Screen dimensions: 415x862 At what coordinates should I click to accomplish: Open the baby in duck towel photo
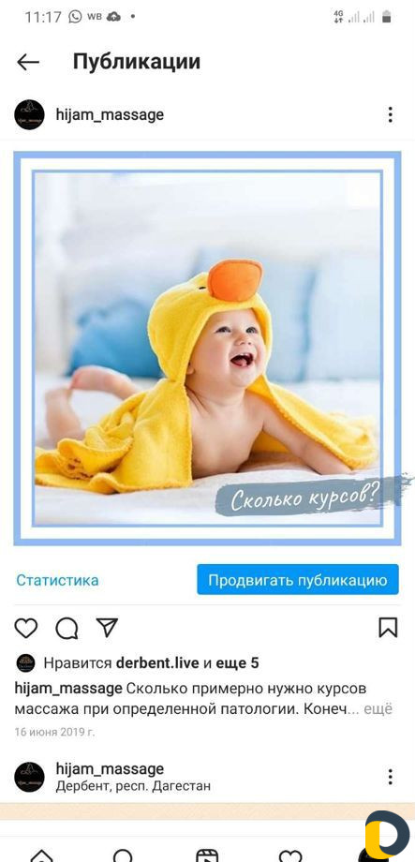pos(207,349)
